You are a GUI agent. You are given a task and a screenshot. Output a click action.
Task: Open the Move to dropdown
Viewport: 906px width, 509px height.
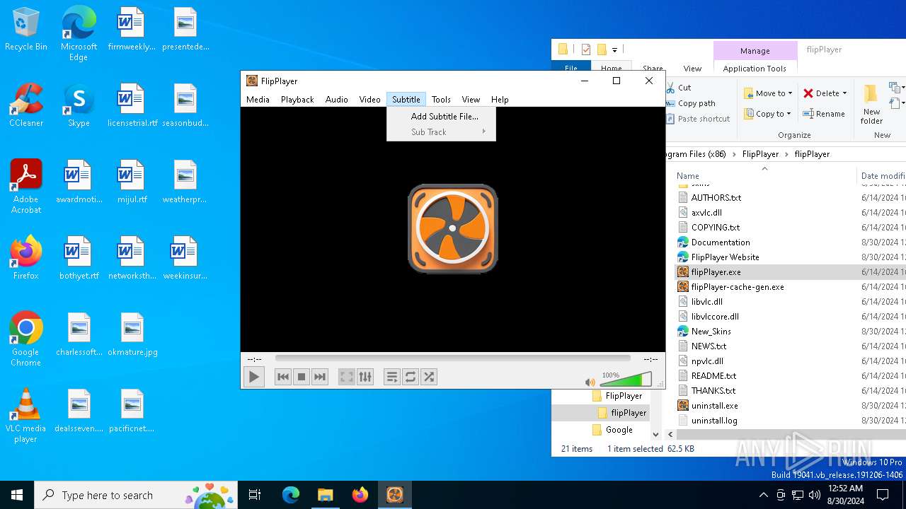(769, 93)
